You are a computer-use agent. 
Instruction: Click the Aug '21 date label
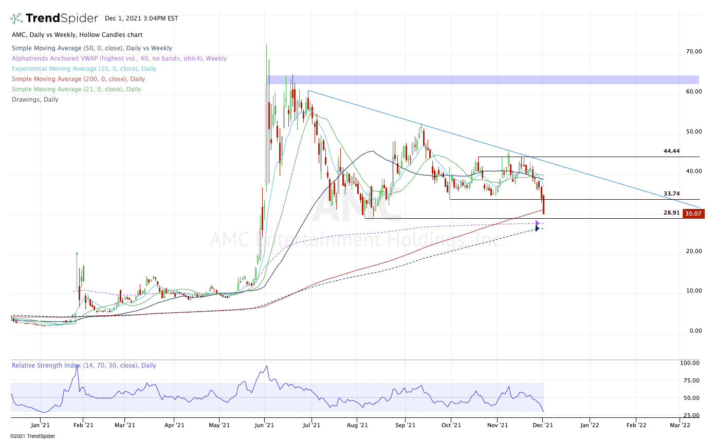tap(357, 426)
